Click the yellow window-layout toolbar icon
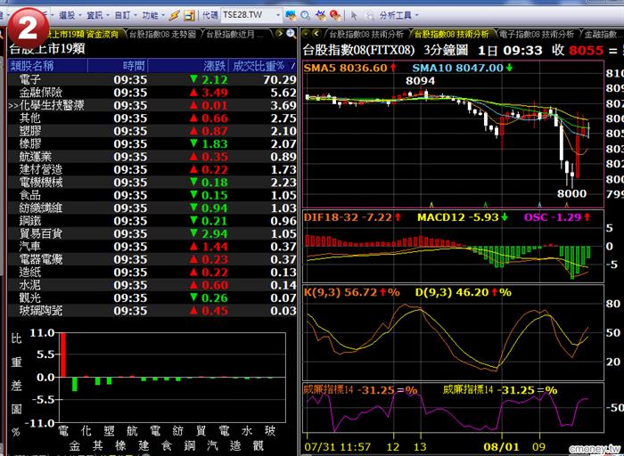 click(189, 15)
